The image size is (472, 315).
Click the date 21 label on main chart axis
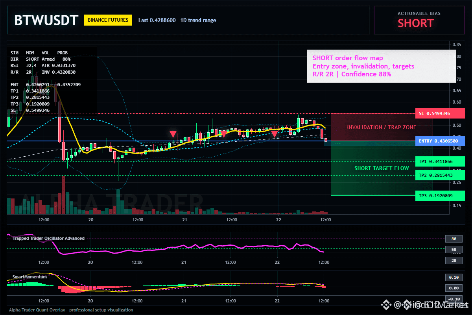(x=184, y=219)
